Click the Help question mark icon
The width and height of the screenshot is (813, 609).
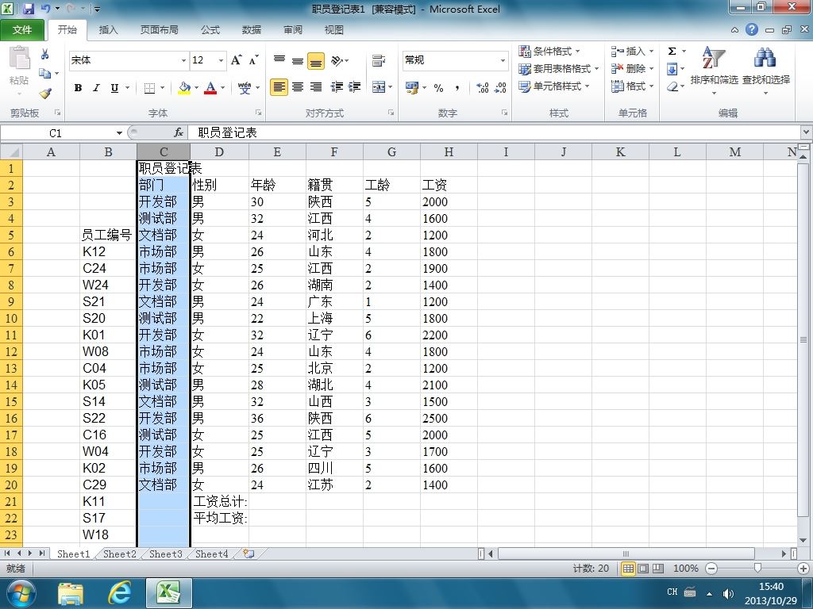(752, 29)
